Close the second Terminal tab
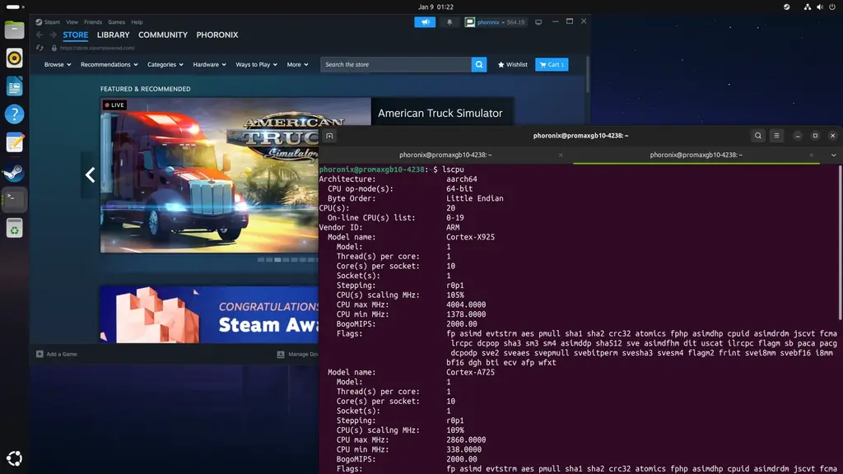The image size is (843, 474). 811,155
